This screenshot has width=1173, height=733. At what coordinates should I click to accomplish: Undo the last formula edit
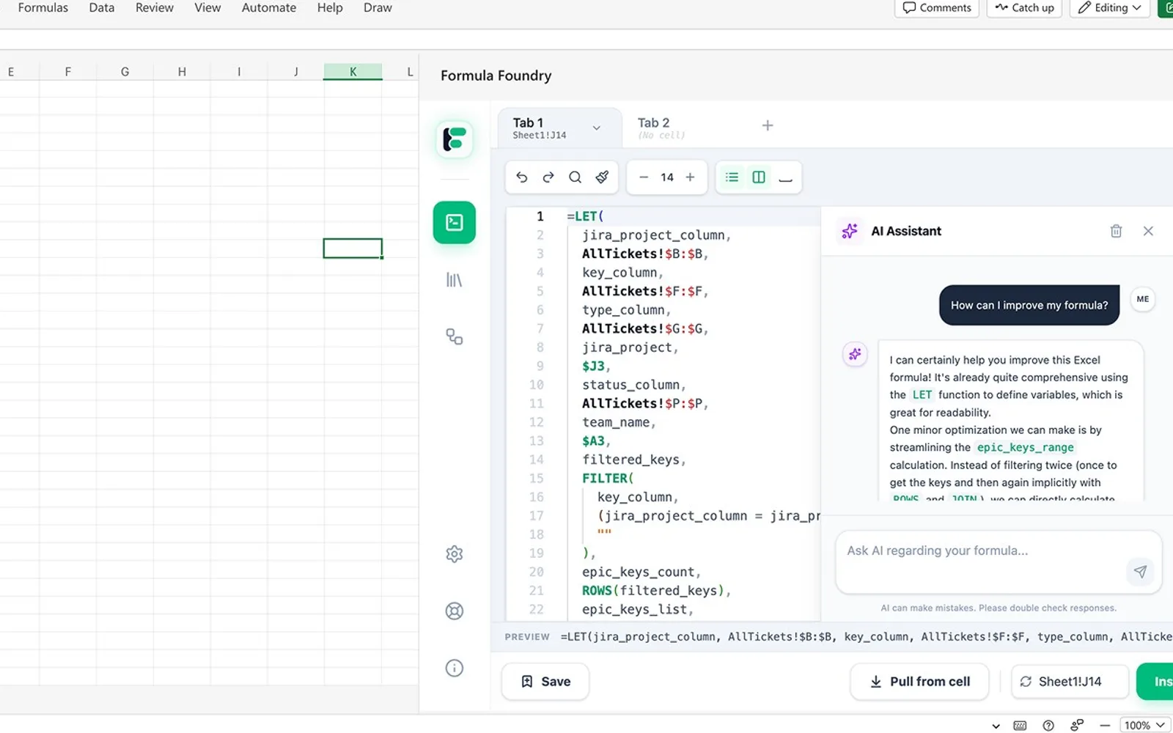tap(521, 177)
